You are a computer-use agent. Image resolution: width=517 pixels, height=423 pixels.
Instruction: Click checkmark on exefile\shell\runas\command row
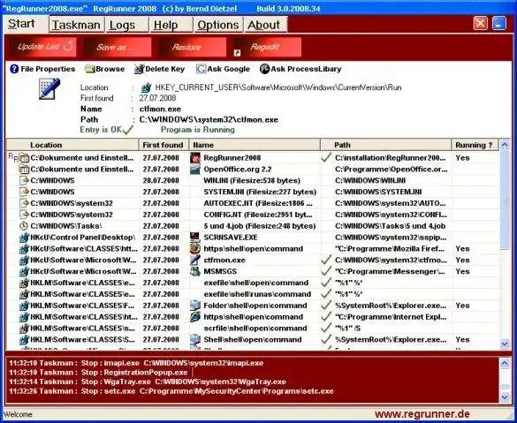coord(326,294)
